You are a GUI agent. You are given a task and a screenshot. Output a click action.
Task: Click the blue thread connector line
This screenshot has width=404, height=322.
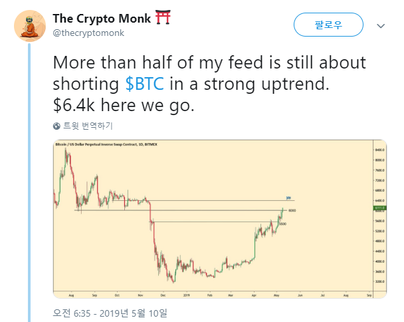click(x=29, y=182)
